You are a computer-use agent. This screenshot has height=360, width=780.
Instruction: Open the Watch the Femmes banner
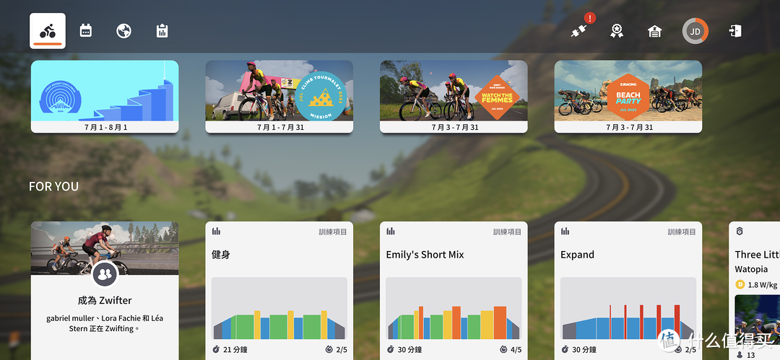pos(454,97)
